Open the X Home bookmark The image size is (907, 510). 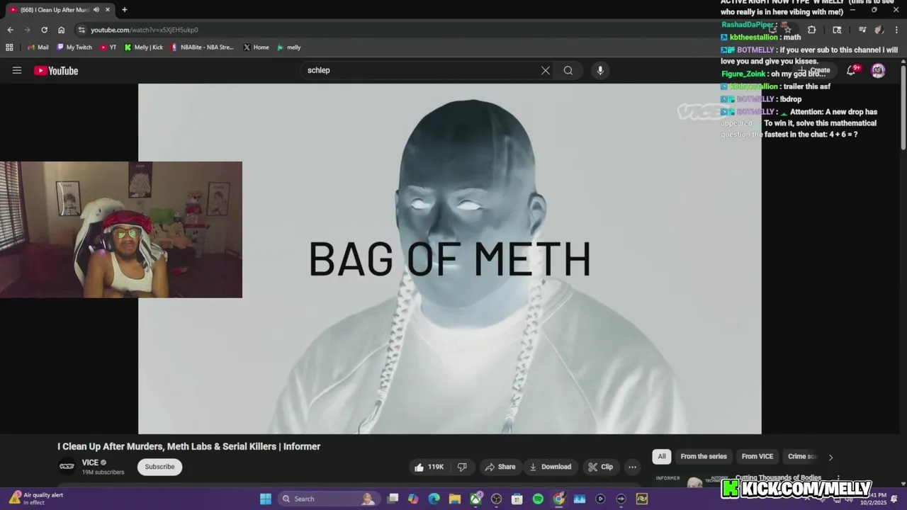point(255,47)
